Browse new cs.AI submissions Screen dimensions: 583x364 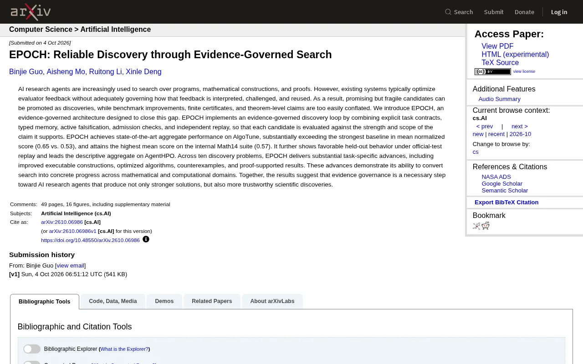478,134
